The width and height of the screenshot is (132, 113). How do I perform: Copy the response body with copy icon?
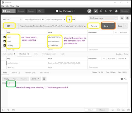coord(122,79)
